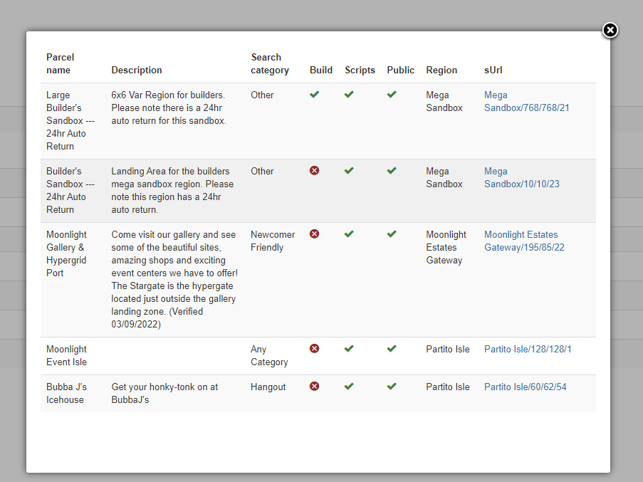Viewport: 643px width, 482px height.
Task: Close the parcel list popup
Action: [x=610, y=31]
